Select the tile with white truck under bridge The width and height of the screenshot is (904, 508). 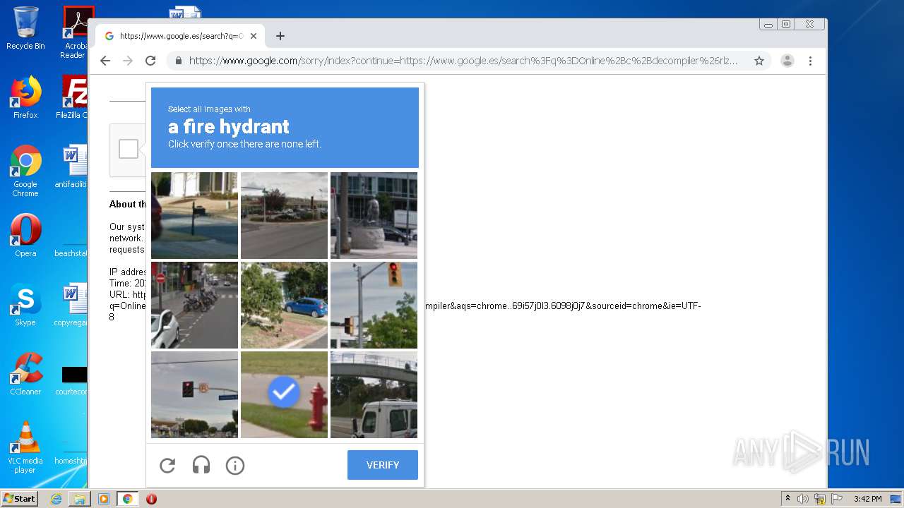(374, 394)
